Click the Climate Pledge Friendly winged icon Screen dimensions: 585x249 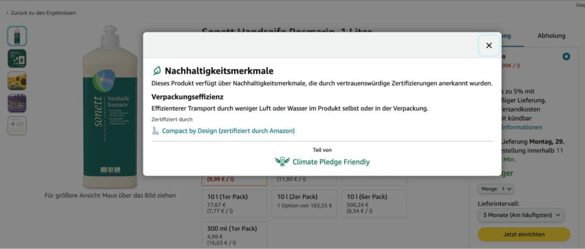(x=282, y=162)
